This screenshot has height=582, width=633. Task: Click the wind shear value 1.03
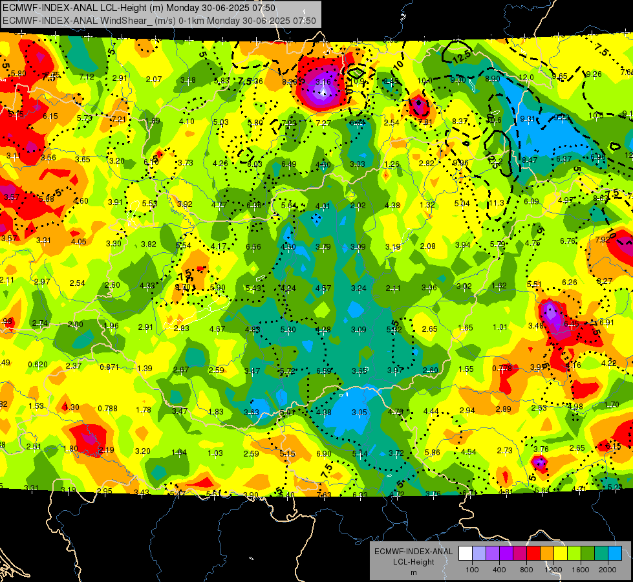click(x=215, y=453)
